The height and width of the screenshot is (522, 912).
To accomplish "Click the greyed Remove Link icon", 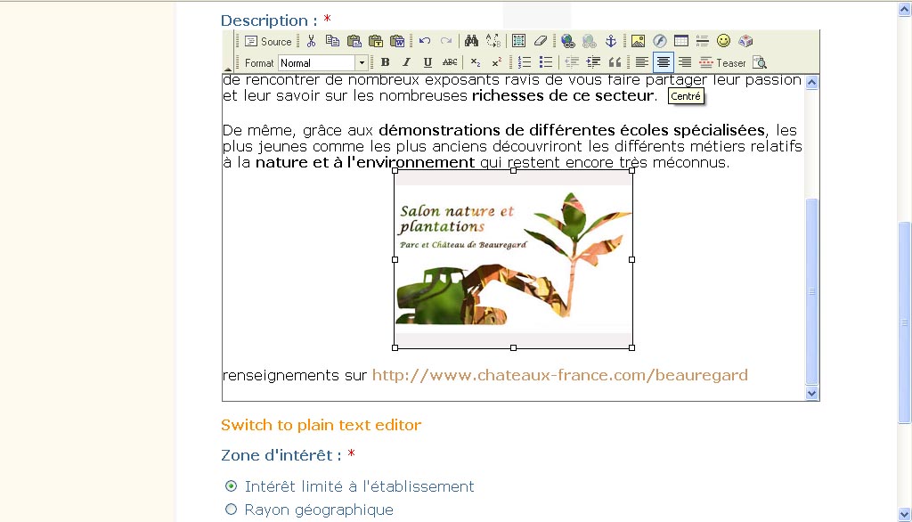I will [x=590, y=41].
